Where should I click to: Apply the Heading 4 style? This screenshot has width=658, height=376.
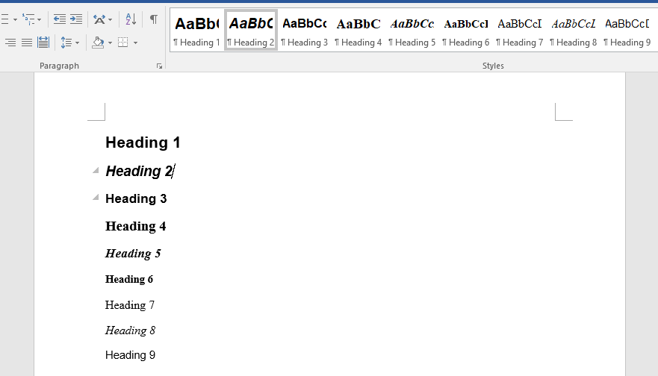click(358, 30)
